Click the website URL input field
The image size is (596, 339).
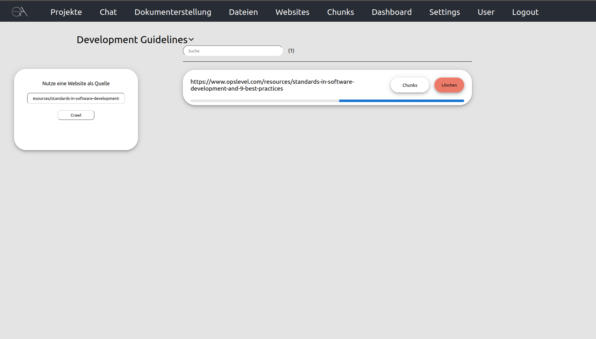76,98
